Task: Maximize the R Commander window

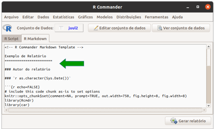Action: [198, 7]
